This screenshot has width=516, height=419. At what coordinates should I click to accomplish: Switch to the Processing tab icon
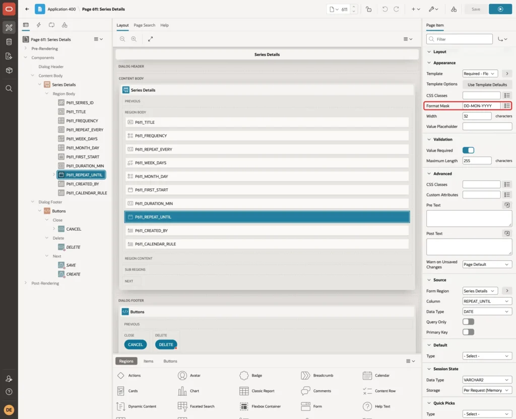(x=52, y=25)
